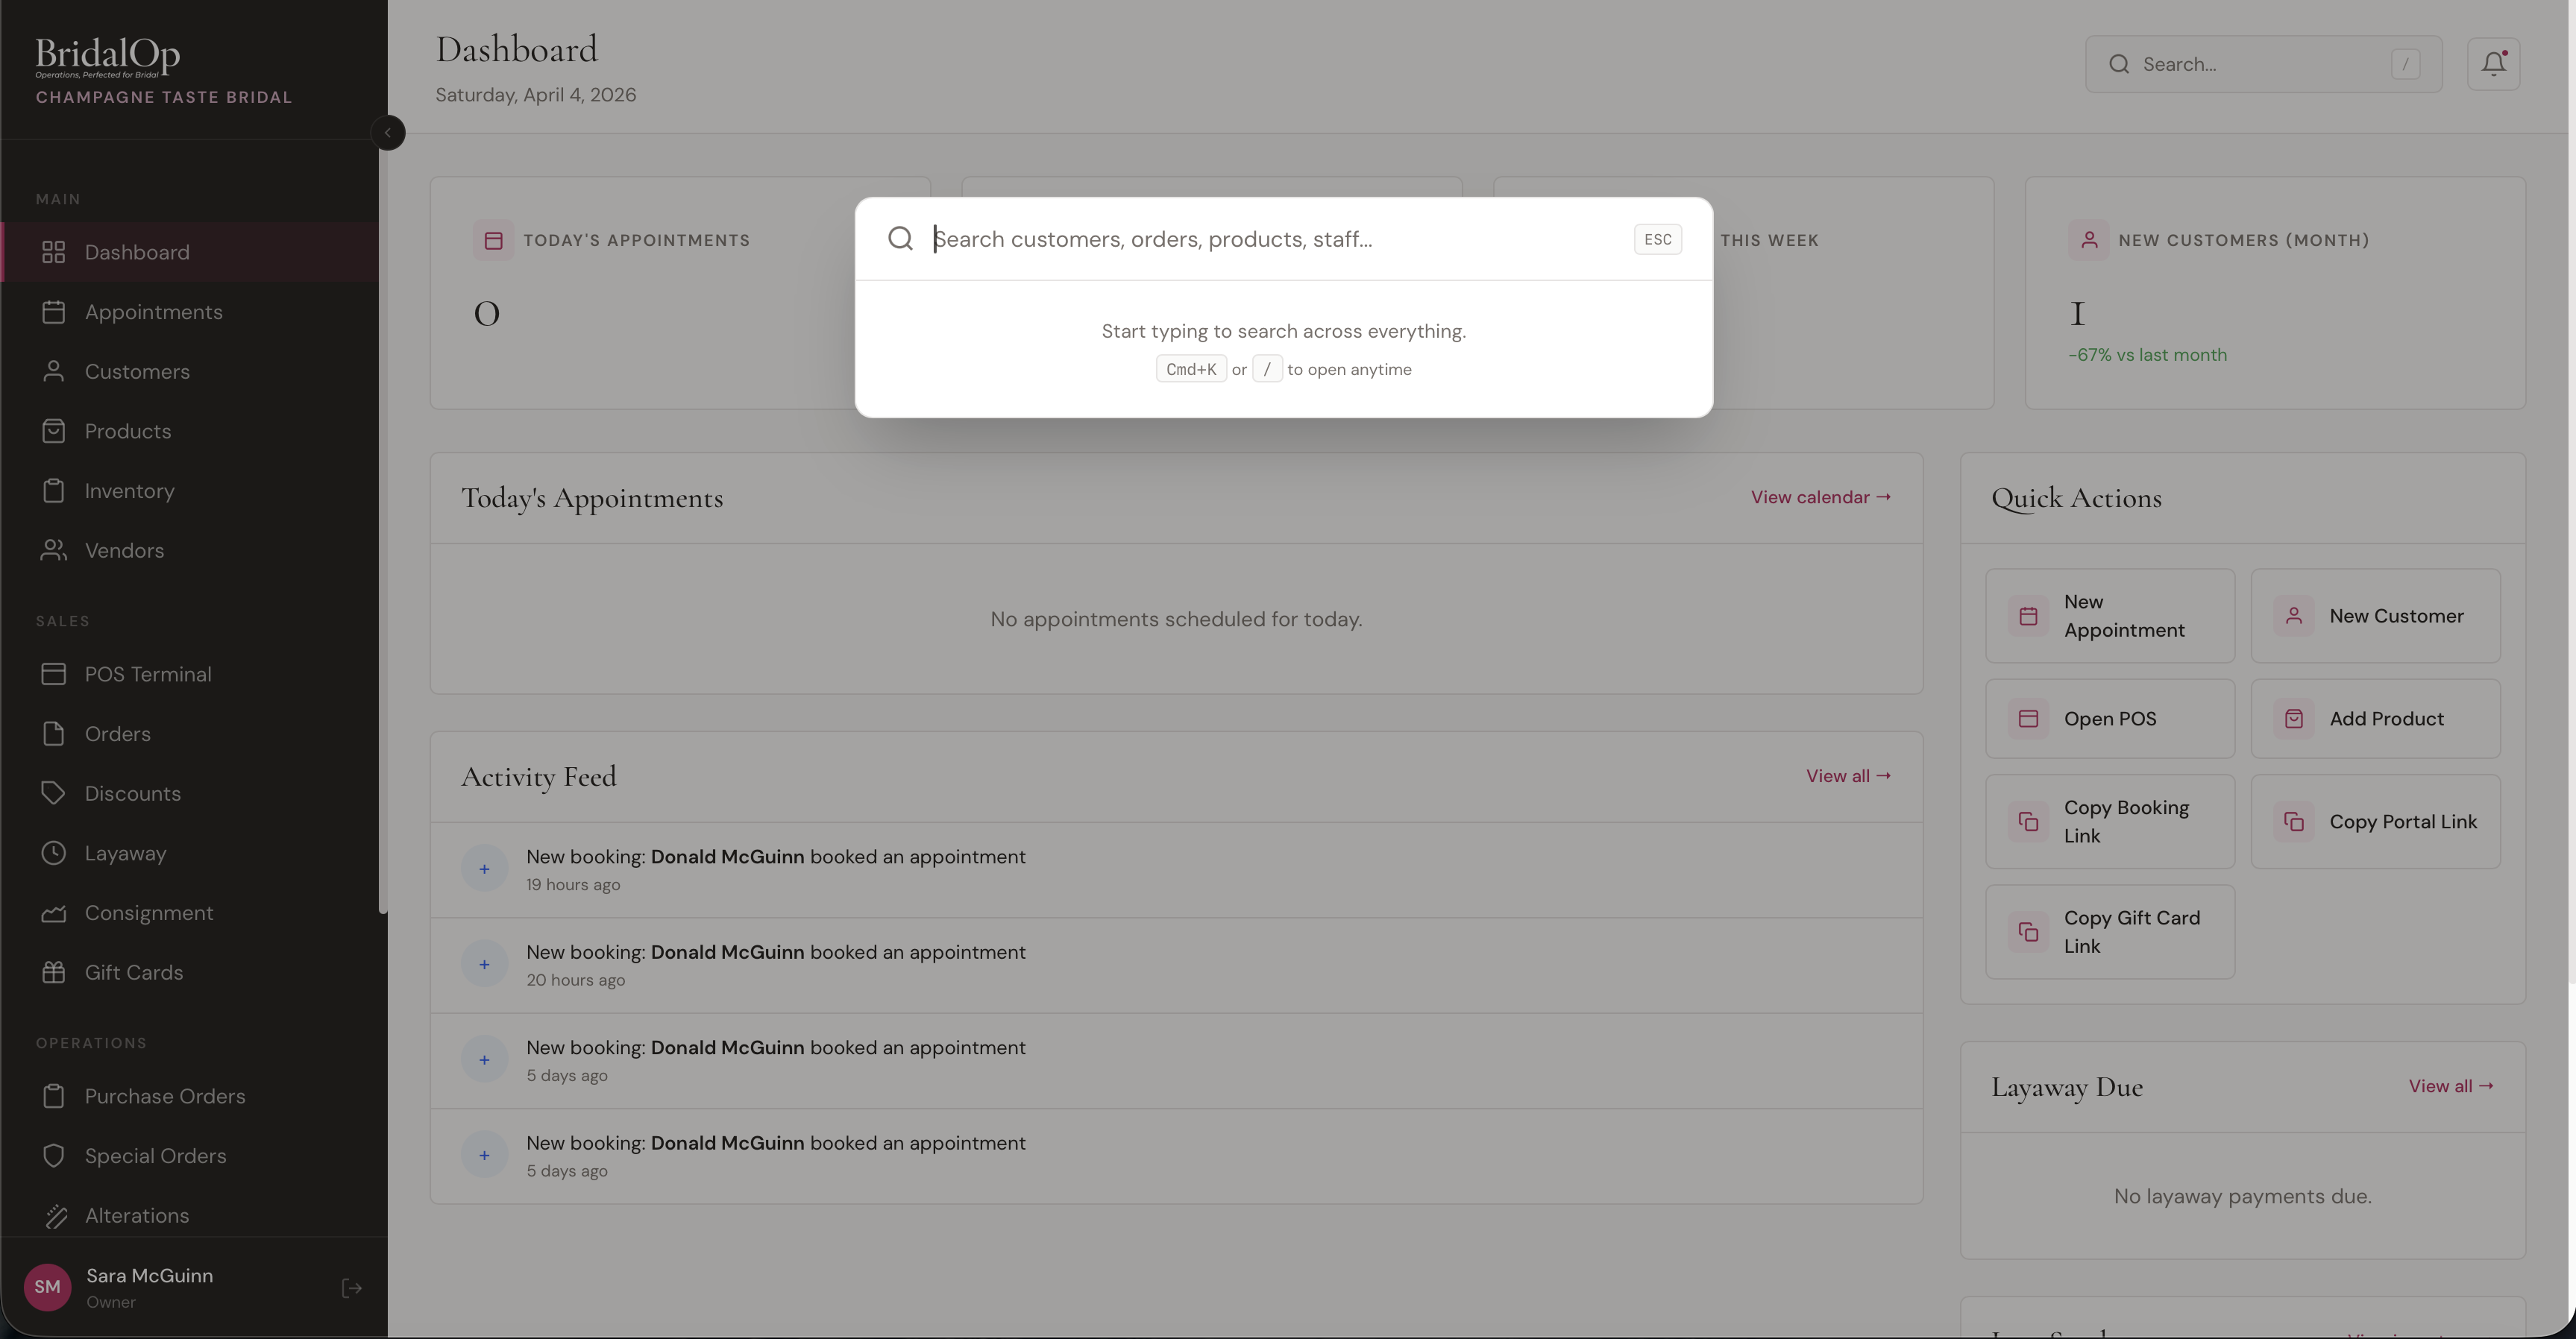Open the notifications bell icon
2576x1339 pixels.
click(2493, 63)
